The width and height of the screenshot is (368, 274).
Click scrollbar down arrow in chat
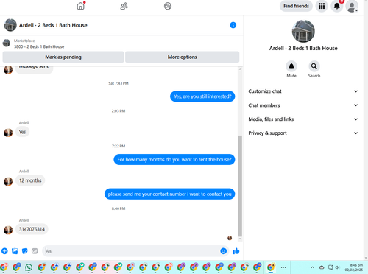(x=240, y=239)
